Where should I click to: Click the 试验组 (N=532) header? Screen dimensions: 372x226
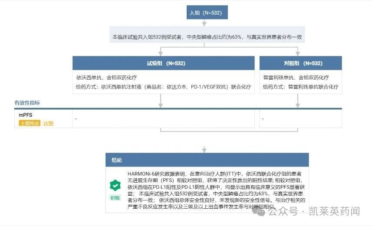[164, 63]
